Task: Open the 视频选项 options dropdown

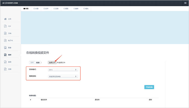Action: click(x=63, y=76)
